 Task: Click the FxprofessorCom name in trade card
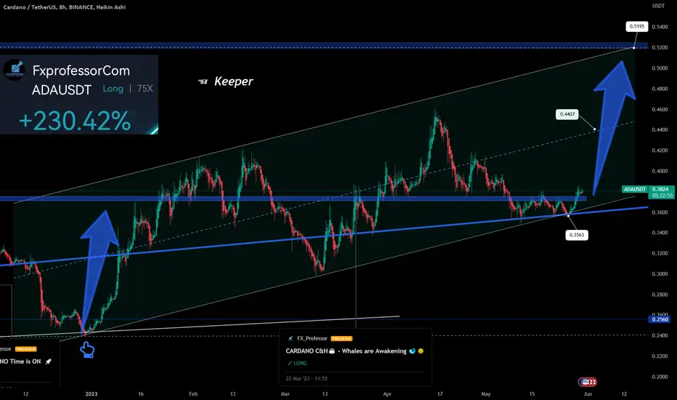click(81, 71)
